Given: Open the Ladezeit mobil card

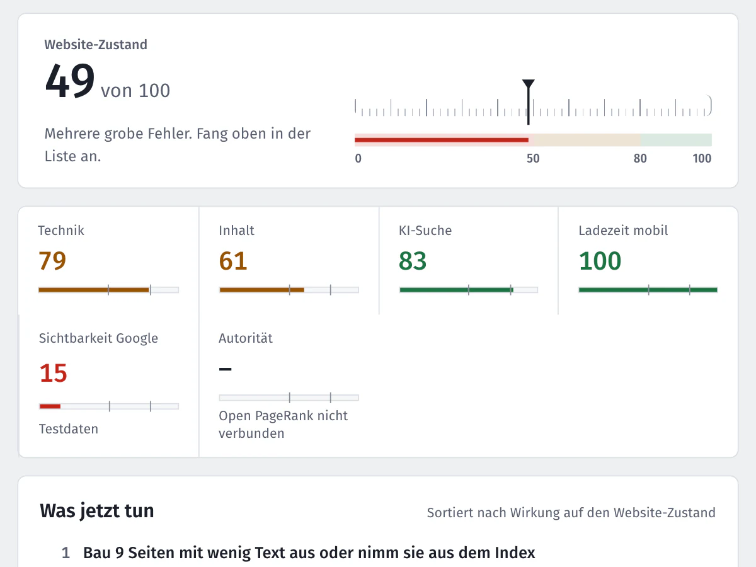Looking at the screenshot, I should tap(648, 260).
